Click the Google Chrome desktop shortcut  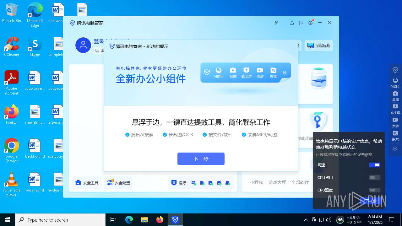12,150
